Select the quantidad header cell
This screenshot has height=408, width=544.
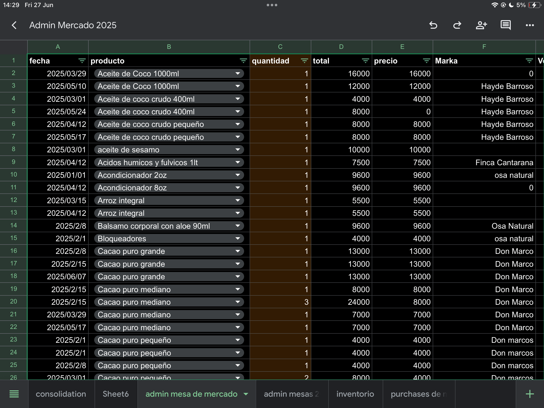[x=280, y=61]
